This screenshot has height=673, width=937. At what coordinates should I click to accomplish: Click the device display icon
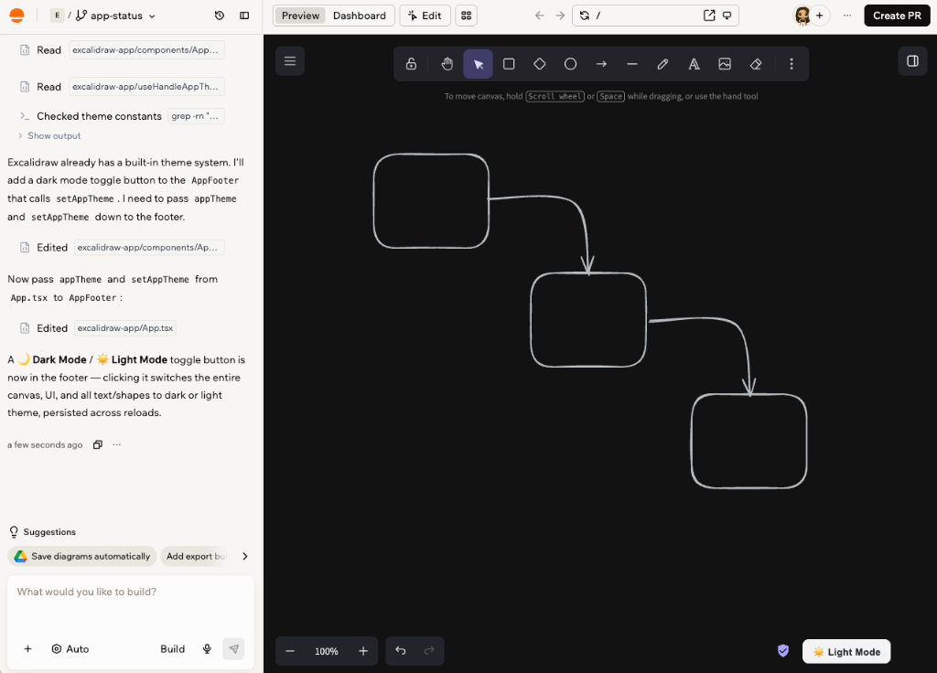[727, 16]
